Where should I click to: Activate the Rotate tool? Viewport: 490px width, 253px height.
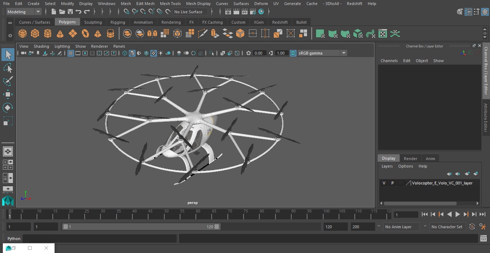click(x=8, y=108)
